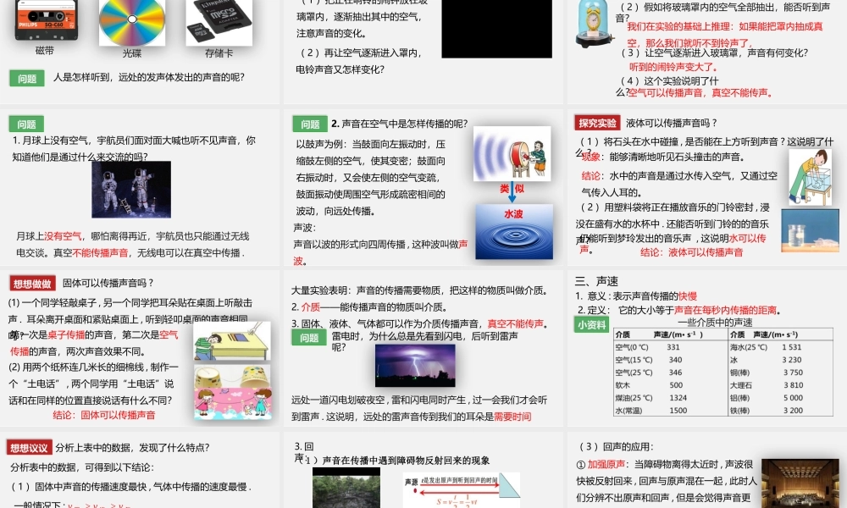The image size is (847, 508).
Task: Click table title 一些介质中的声速
Action: [715, 323]
